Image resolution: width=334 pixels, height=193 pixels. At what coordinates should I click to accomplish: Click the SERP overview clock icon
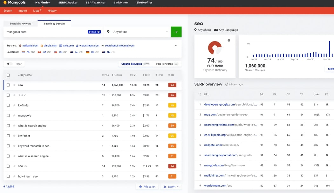(x=227, y=84)
